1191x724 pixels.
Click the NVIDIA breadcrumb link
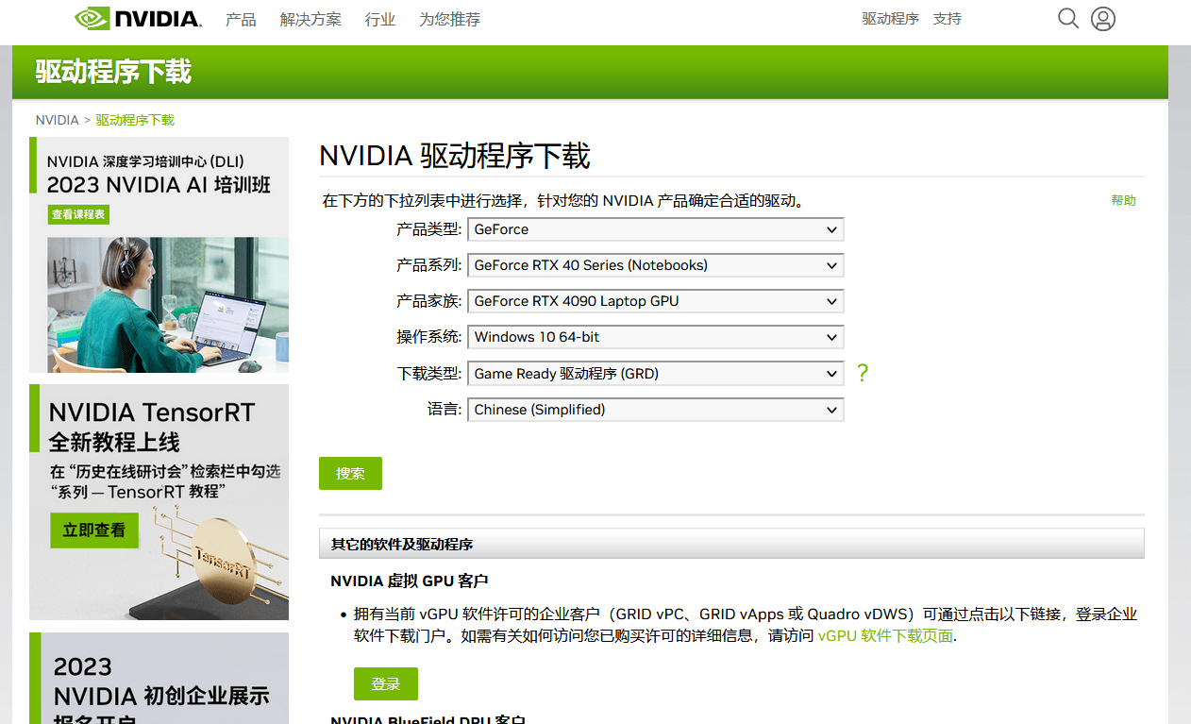58,120
